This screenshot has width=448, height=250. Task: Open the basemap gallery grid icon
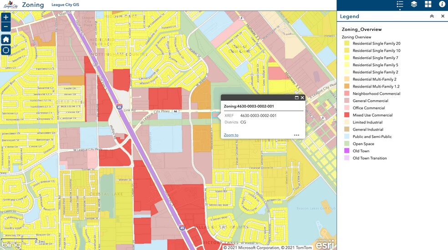pos(428,5)
